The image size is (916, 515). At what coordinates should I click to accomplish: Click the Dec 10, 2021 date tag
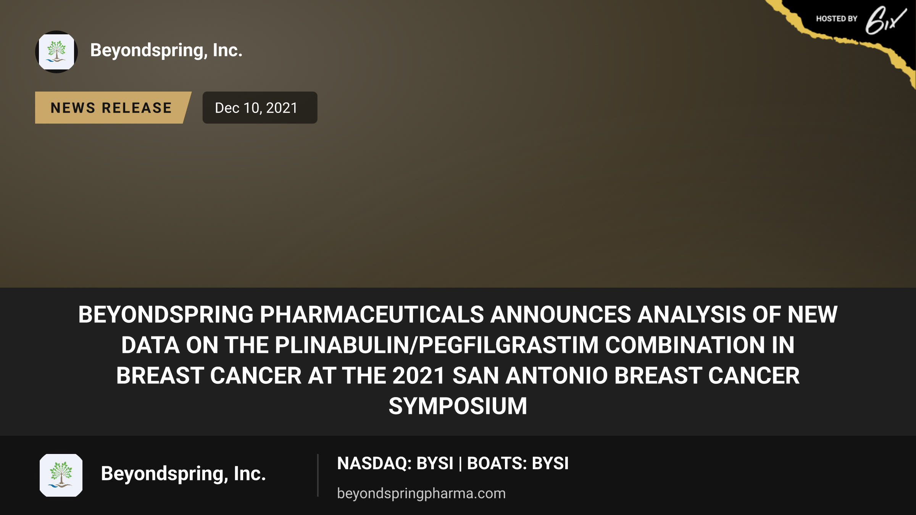(260, 108)
